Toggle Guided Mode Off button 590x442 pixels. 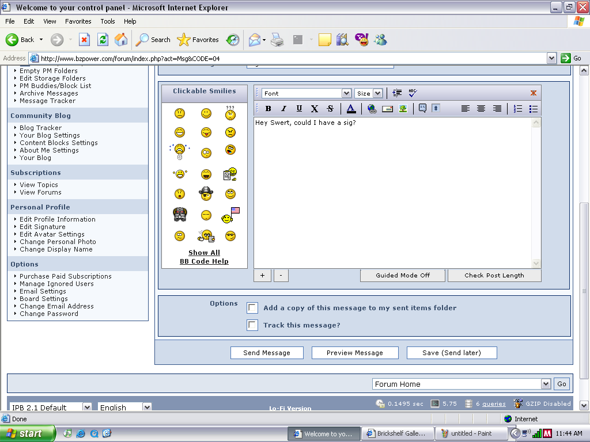(403, 276)
